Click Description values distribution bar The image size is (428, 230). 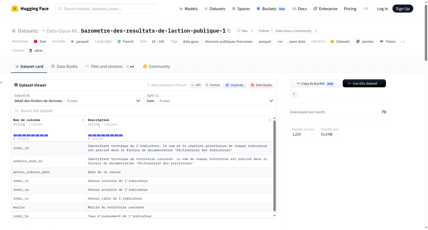point(105,135)
